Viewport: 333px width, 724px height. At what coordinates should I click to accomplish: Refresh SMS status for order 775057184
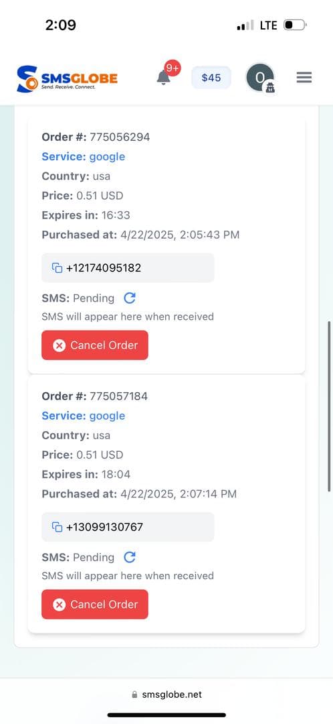pyautogui.click(x=130, y=557)
